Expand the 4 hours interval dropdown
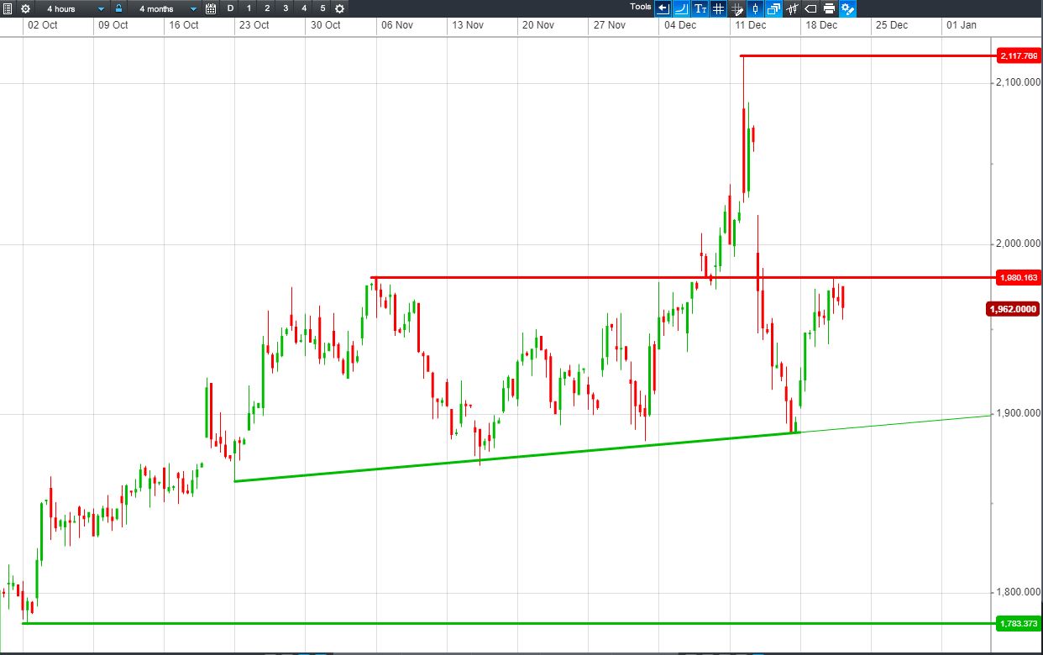1043x655 pixels. tap(75, 8)
